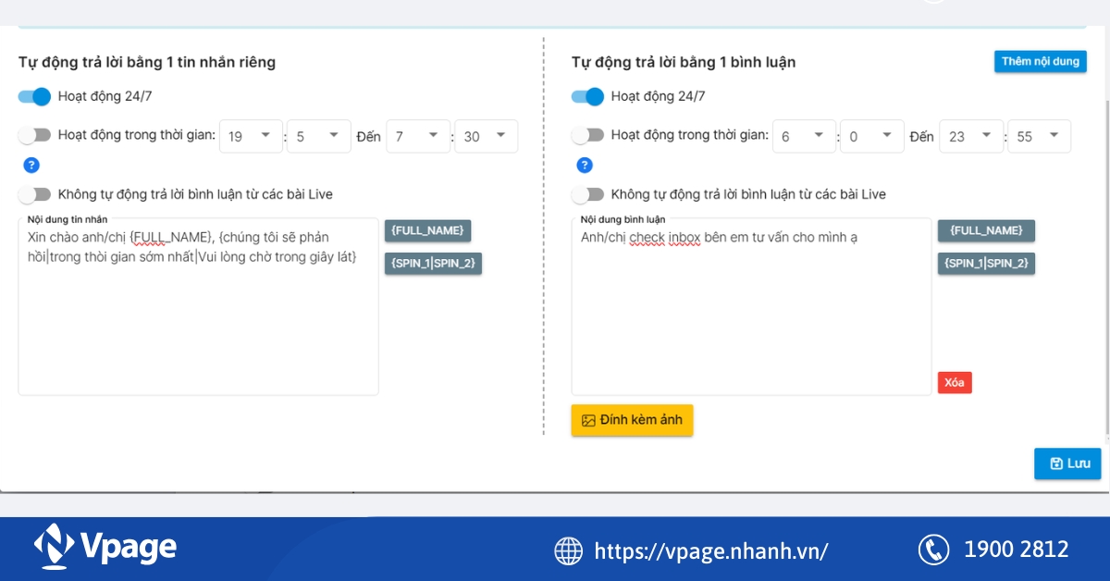Enable 'Hoạt động trong thời gian' for private message
This screenshot has height=581, width=1110.
[34, 135]
